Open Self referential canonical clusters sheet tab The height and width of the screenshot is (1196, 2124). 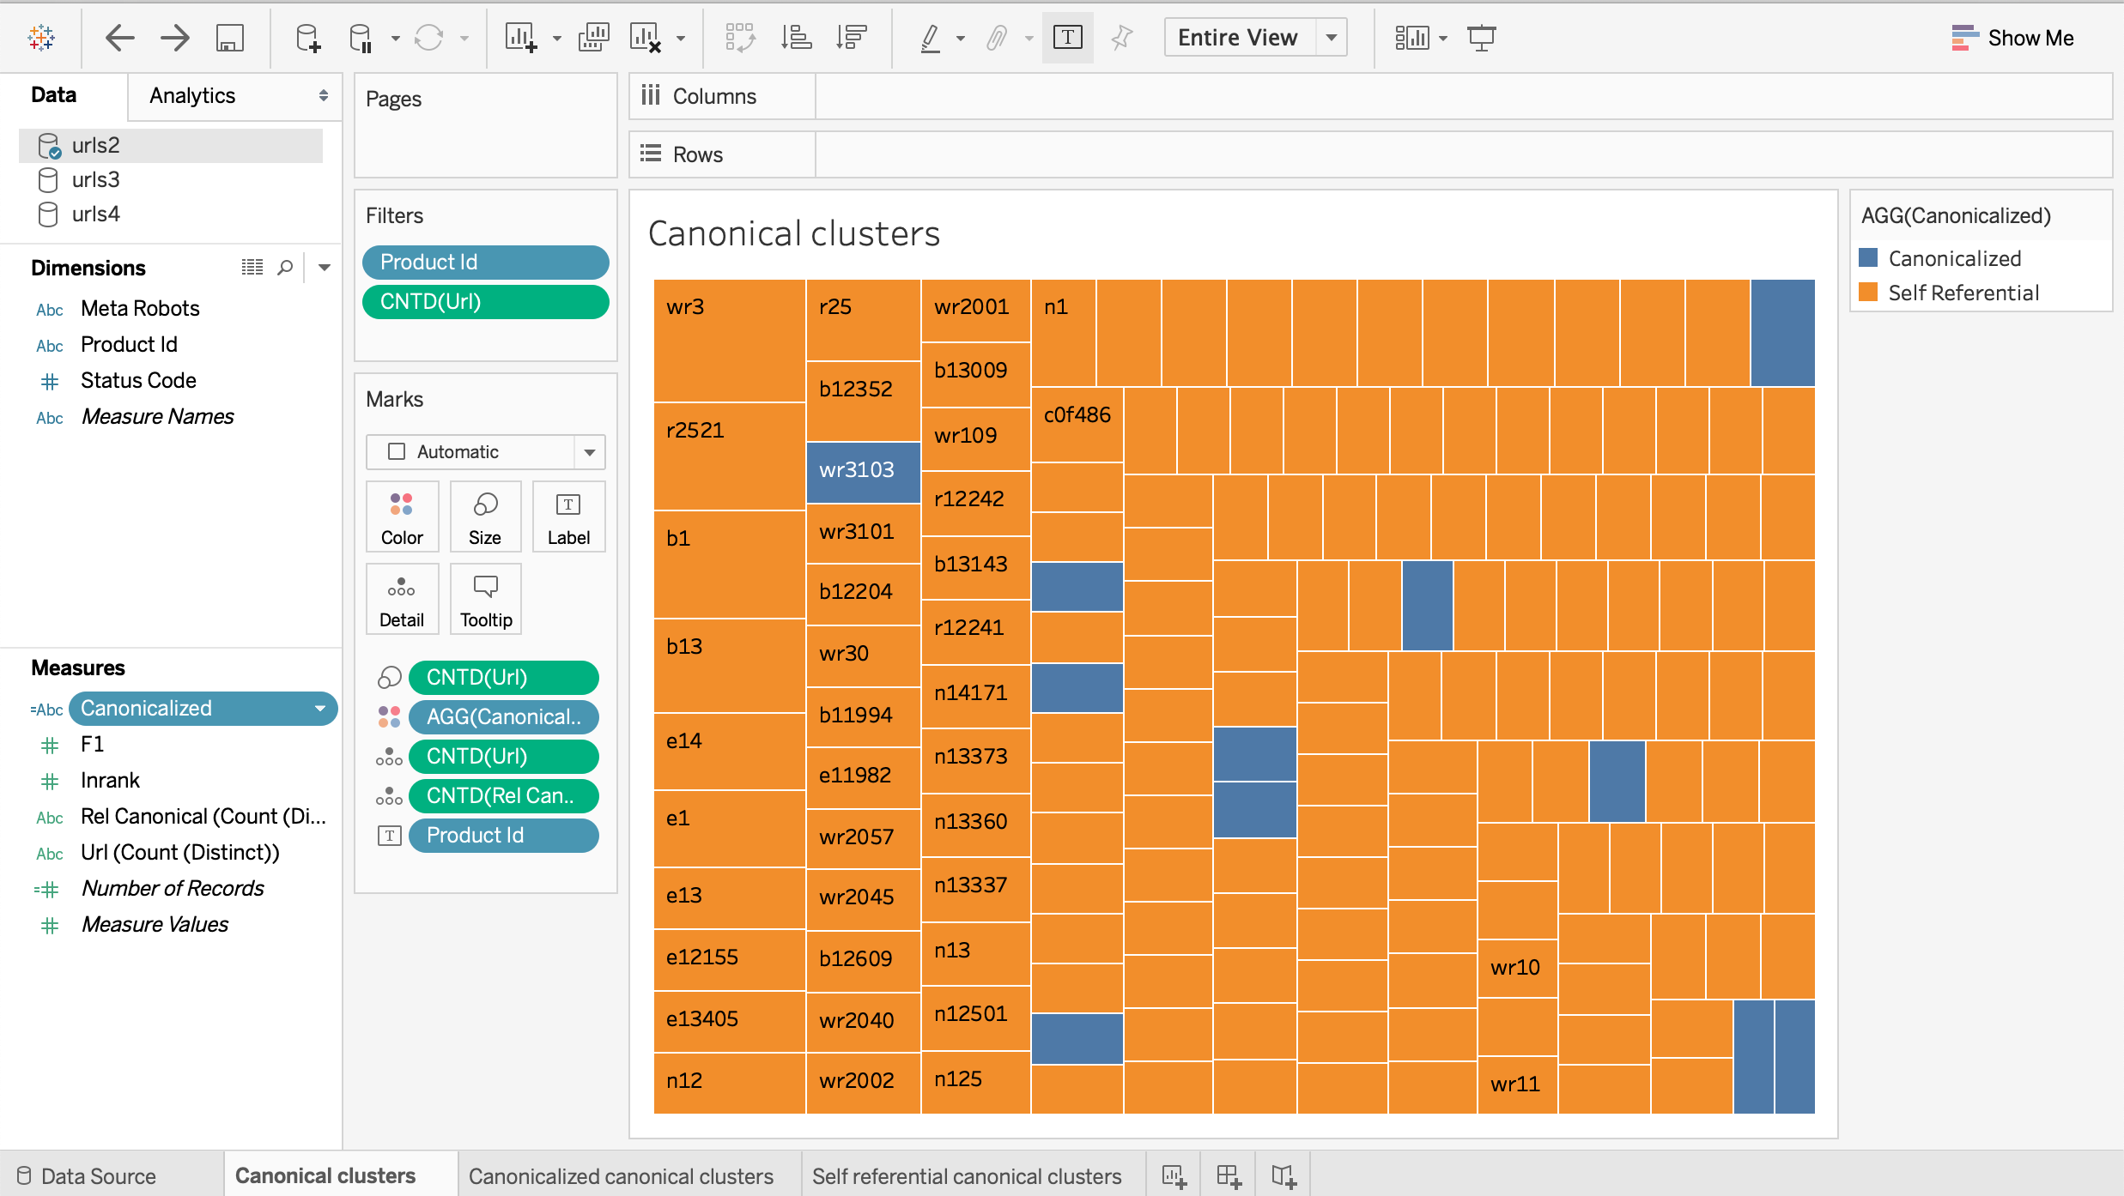tap(966, 1176)
